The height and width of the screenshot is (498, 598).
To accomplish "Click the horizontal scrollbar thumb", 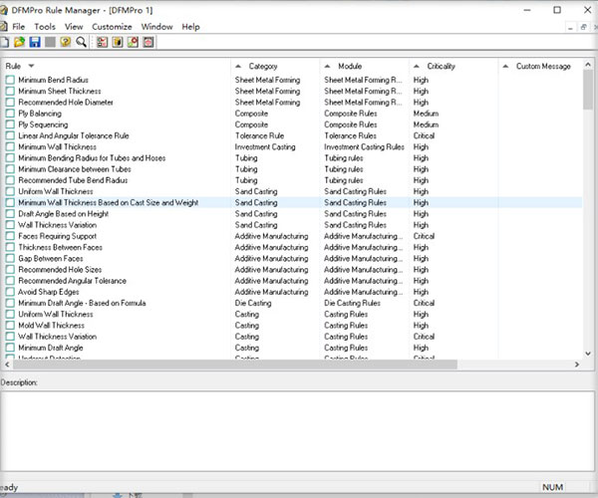I will point(235,365).
